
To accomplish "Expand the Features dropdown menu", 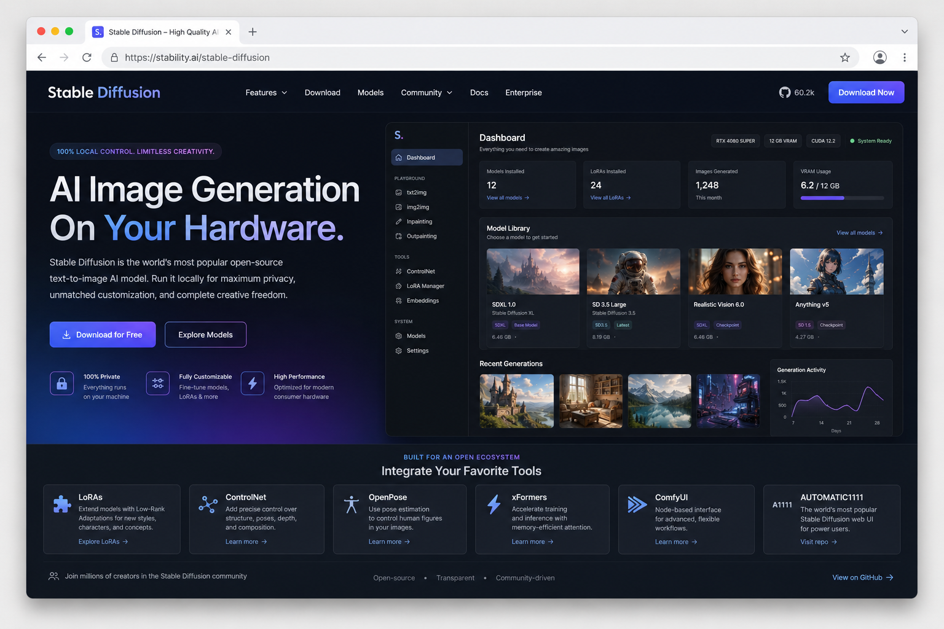I will pos(266,93).
